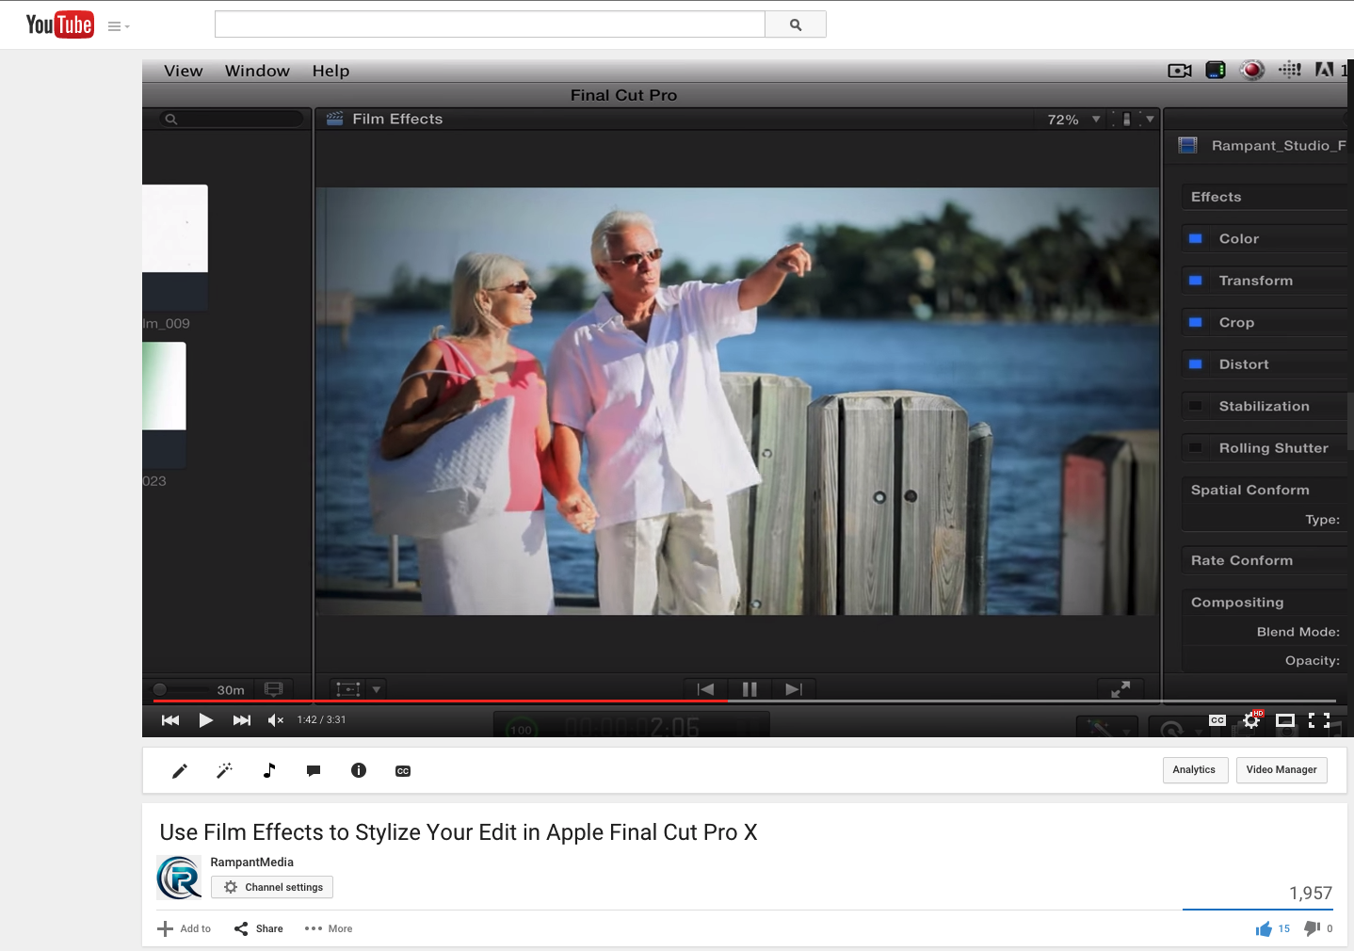Seek on the red video progress bar

pyautogui.click(x=744, y=701)
